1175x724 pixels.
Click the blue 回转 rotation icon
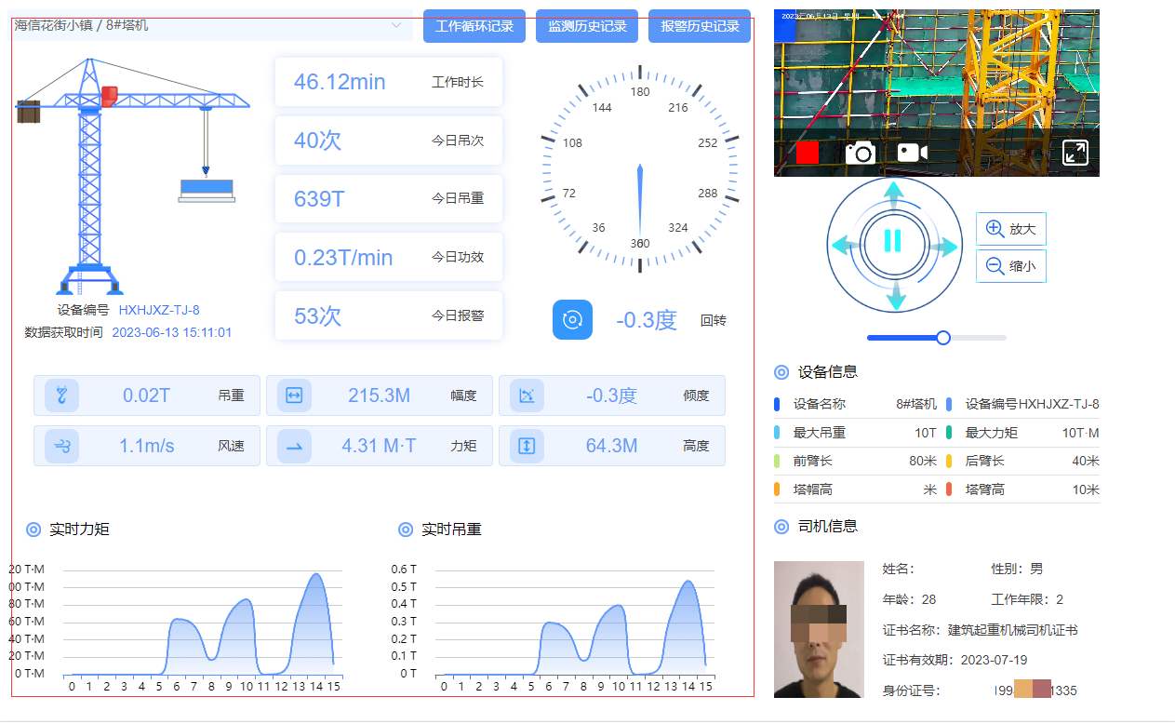point(572,319)
